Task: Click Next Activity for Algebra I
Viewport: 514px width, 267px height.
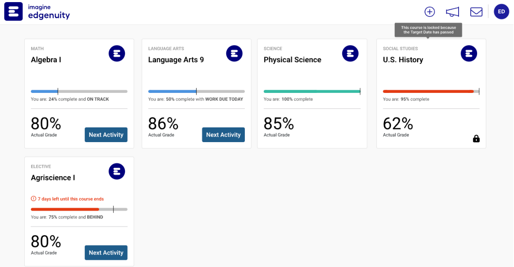Action: (106, 135)
